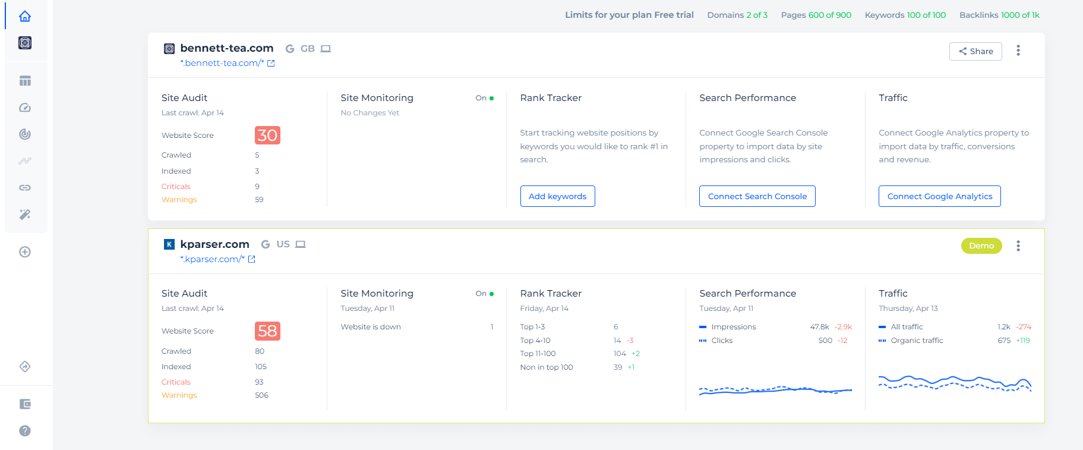The width and height of the screenshot is (1083, 450).
Task: Click Connect Google Analytics button
Action: coord(939,196)
